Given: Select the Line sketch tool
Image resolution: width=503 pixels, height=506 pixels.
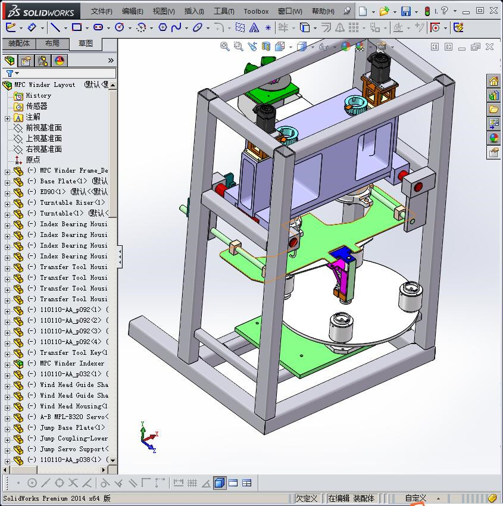Looking at the screenshot, I should 55,28.
